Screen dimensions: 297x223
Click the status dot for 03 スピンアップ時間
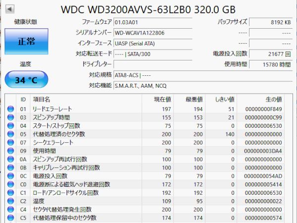click(x=10, y=117)
